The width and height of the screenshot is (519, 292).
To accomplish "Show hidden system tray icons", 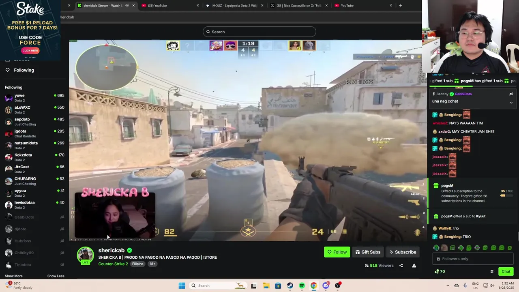I will coord(448,286).
